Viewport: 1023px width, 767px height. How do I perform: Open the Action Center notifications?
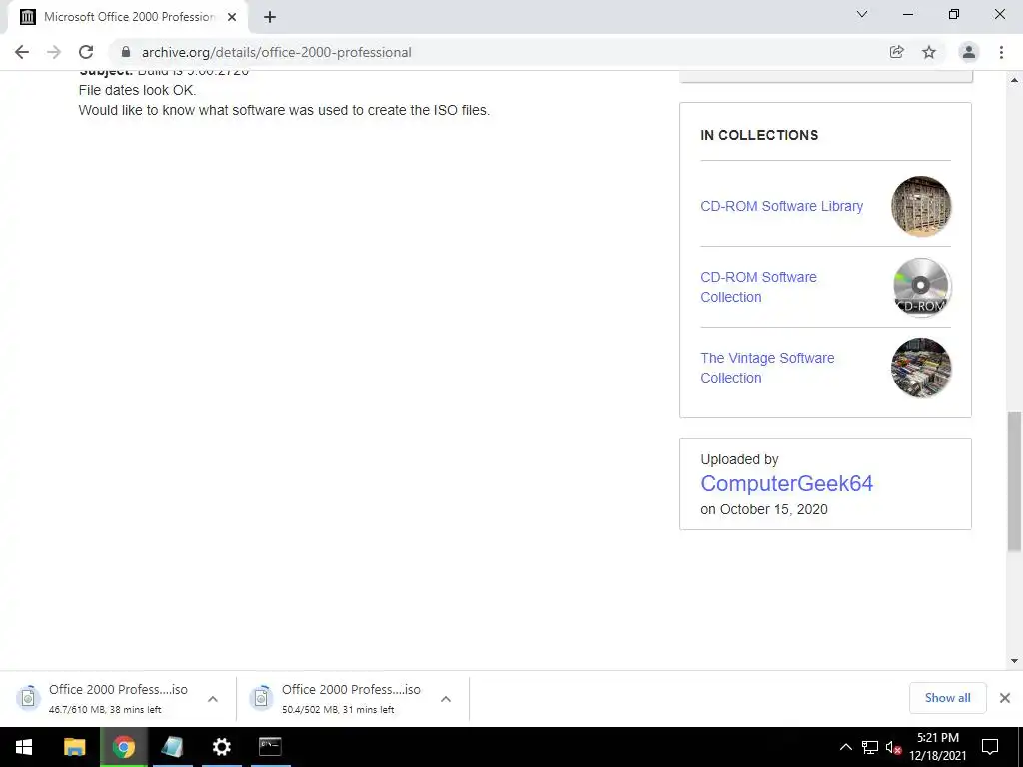click(x=990, y=747)
